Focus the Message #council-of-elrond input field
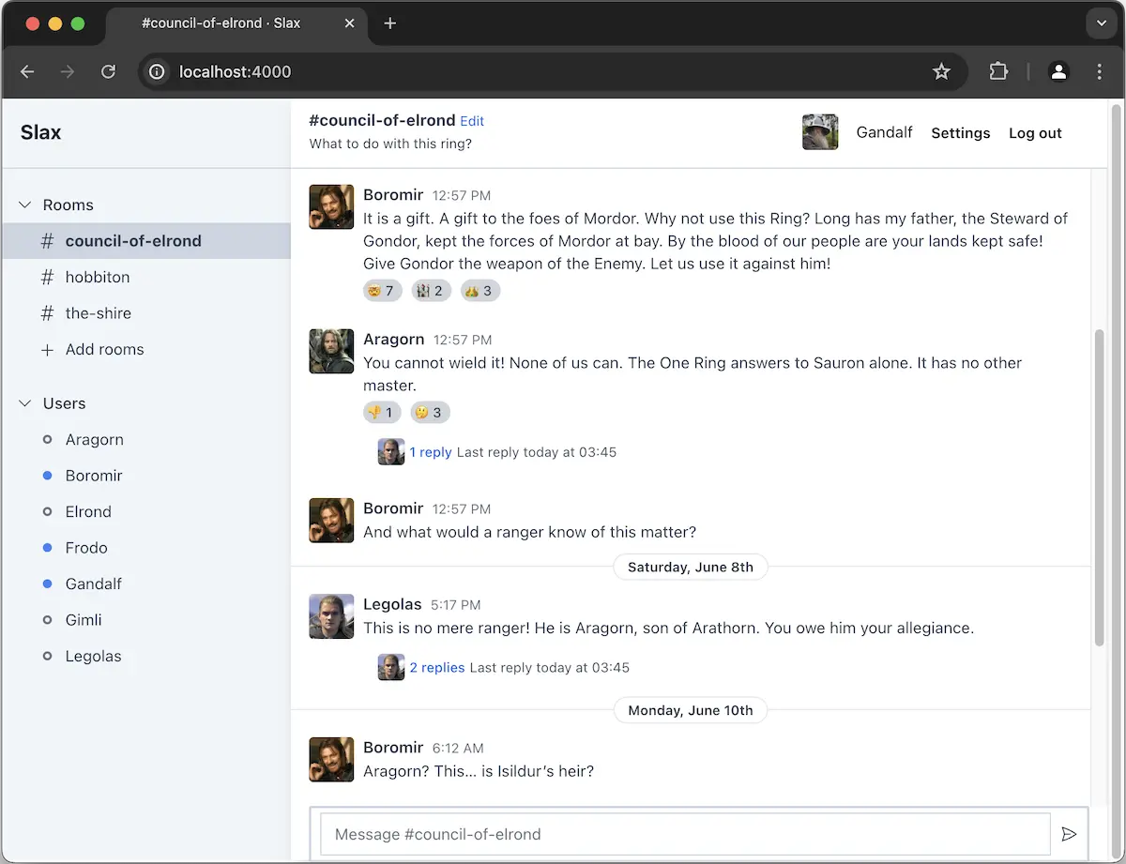The height and width of the screenshot is (864, 1126). tap(685, 834)
